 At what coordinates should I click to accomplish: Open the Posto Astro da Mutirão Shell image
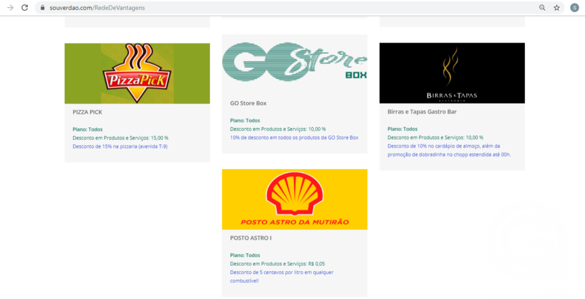click(295, 200)
